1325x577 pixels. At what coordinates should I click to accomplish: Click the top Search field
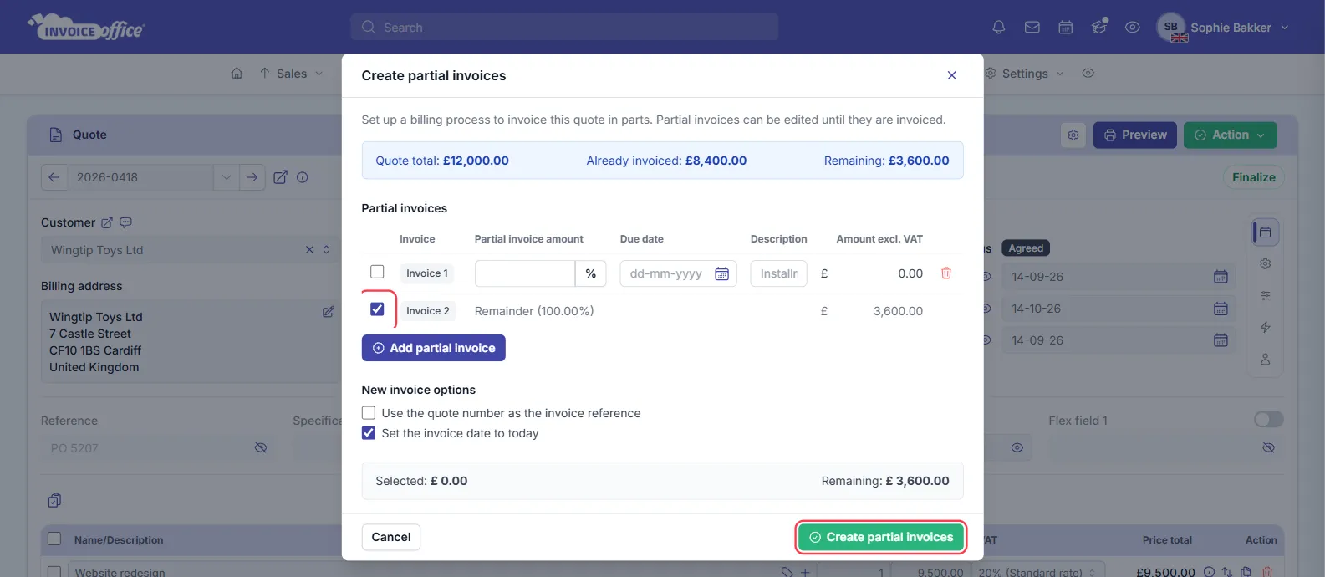pyautogui.click(x=564, y=27)
